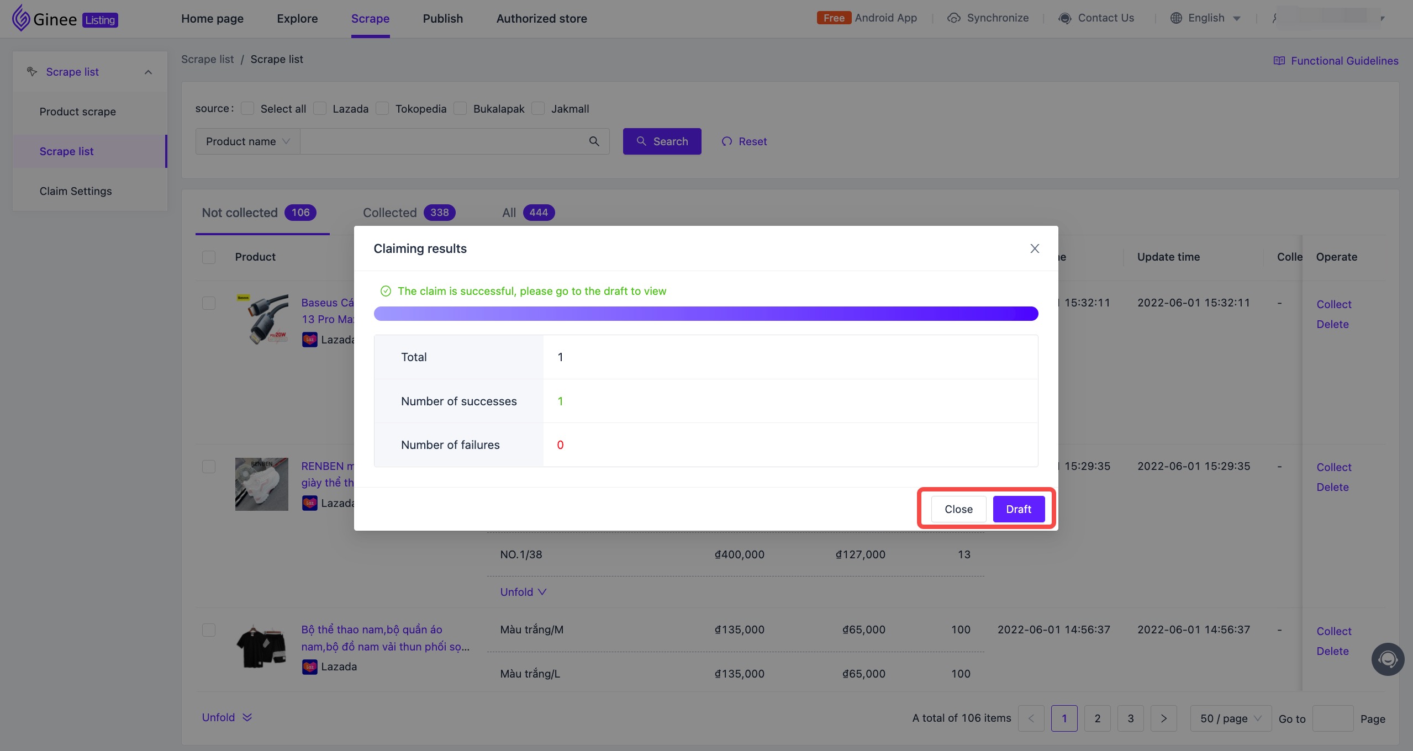This screenshot has width=1413, height=751.
Task: Switch to the Collected 338 tab
Action: [409, 213]
